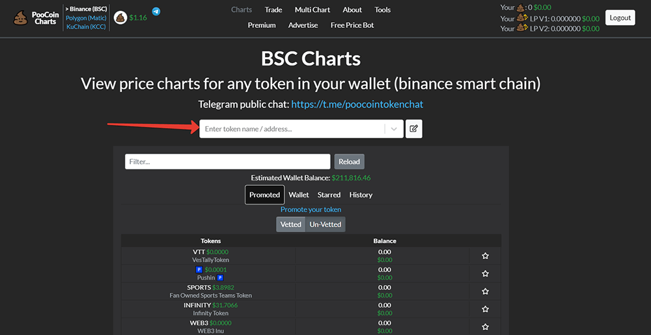Select the Binance (BSC) network

point(86,8)
